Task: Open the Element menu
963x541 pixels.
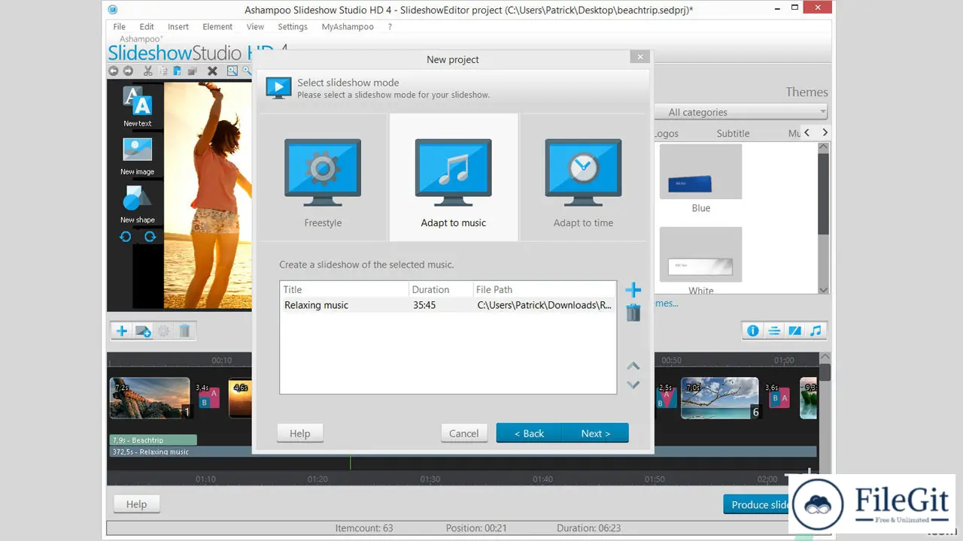Action: 217,26
